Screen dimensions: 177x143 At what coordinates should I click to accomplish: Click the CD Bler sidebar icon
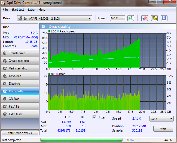coord(5,99)
